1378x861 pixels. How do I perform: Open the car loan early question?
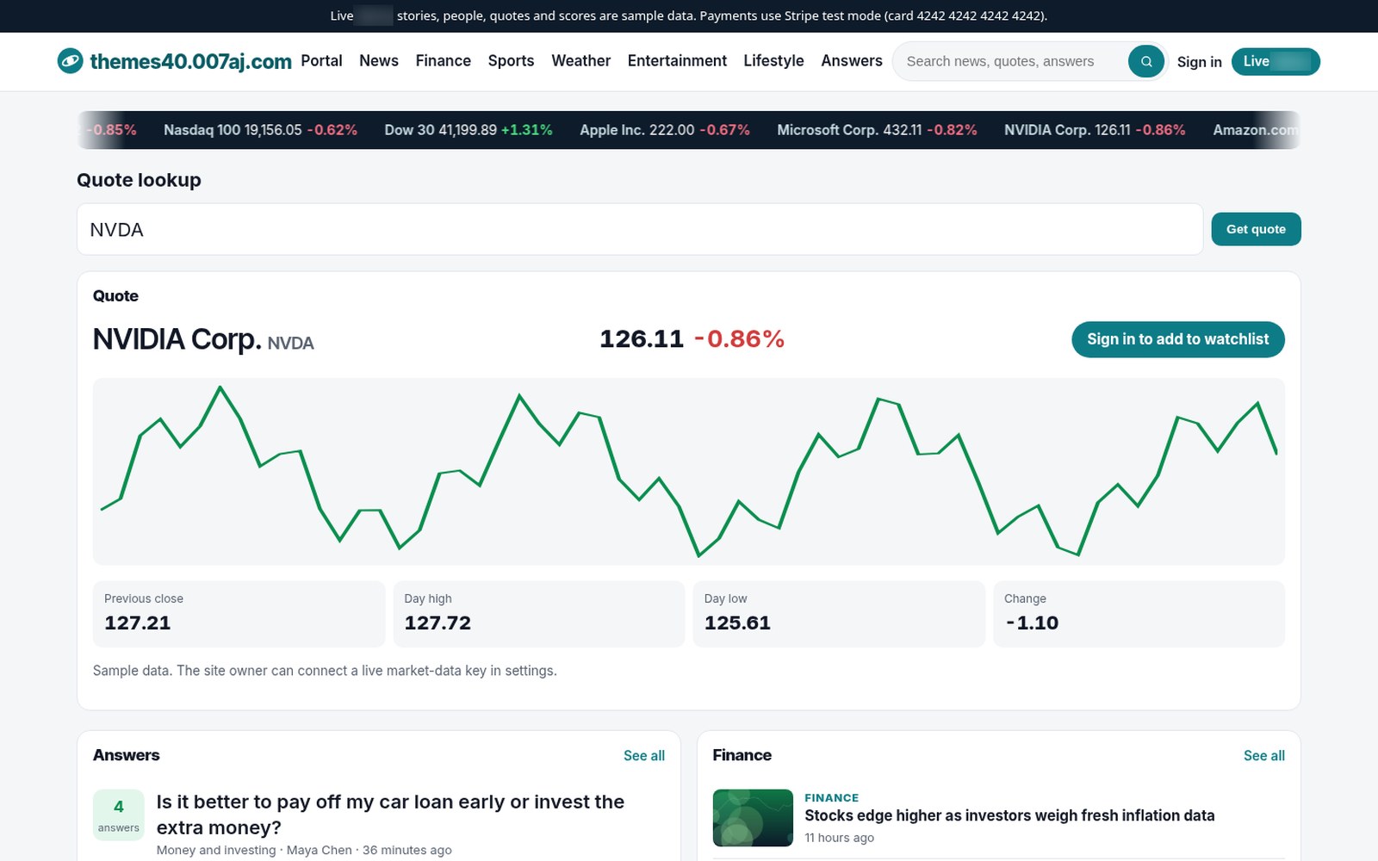pos(390,815)
